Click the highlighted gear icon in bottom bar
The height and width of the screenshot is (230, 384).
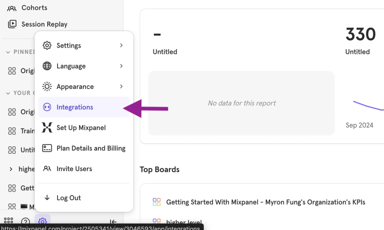(42, 221)
